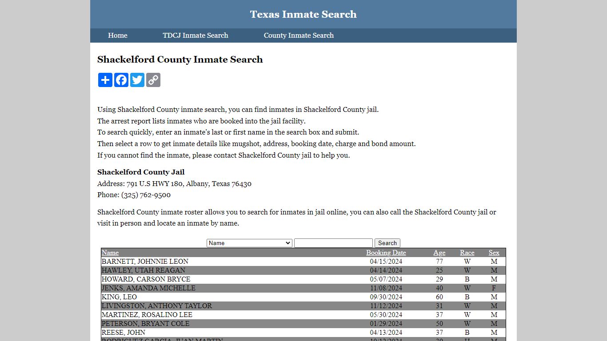Sort table by Age column header
Viewport: 607px width, 341px height.
coord(439,253)
